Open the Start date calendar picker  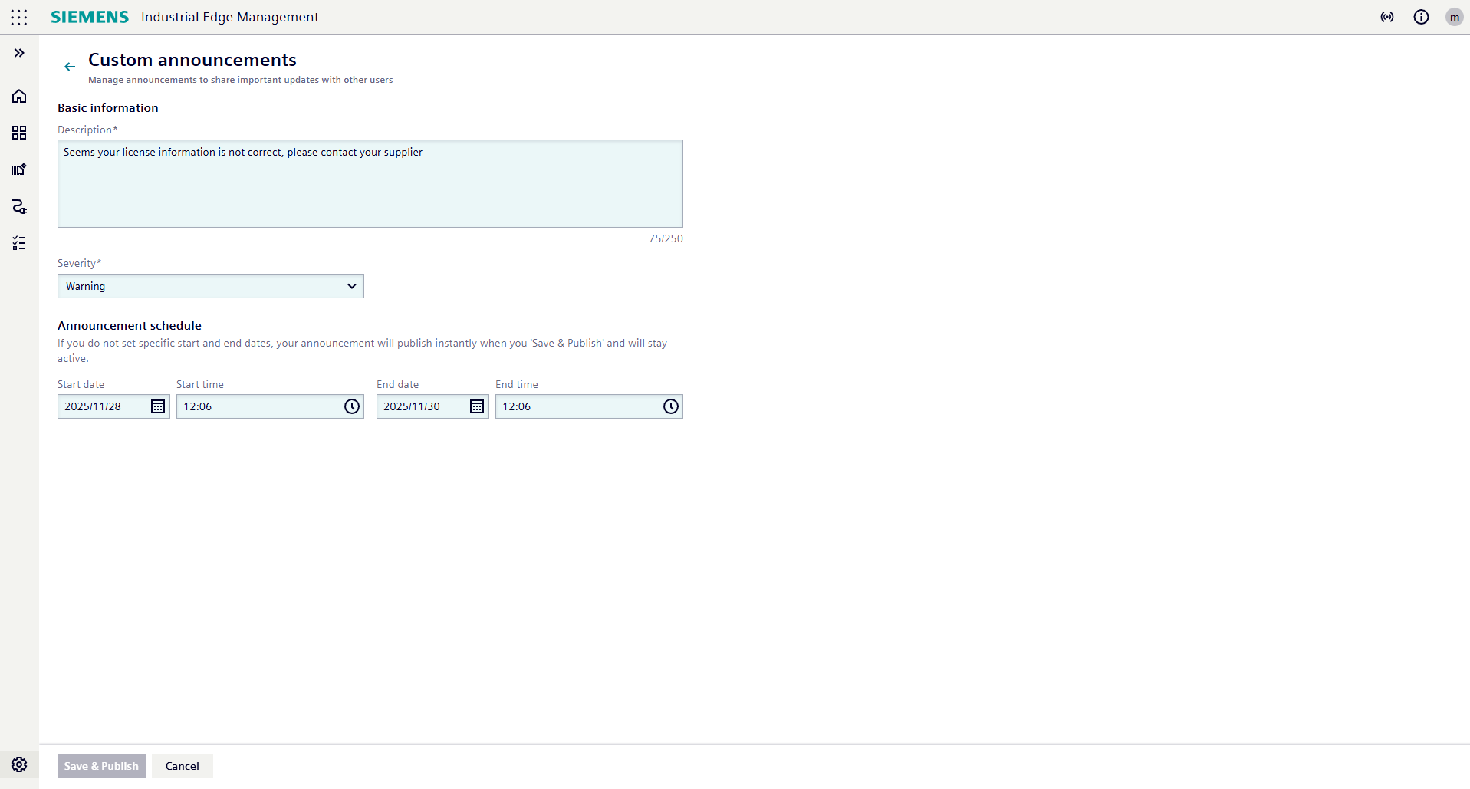coord(158,406)
